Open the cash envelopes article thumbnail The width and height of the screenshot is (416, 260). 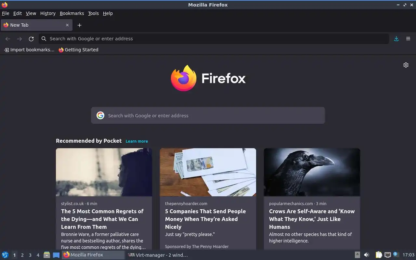(x=208, y=172)
